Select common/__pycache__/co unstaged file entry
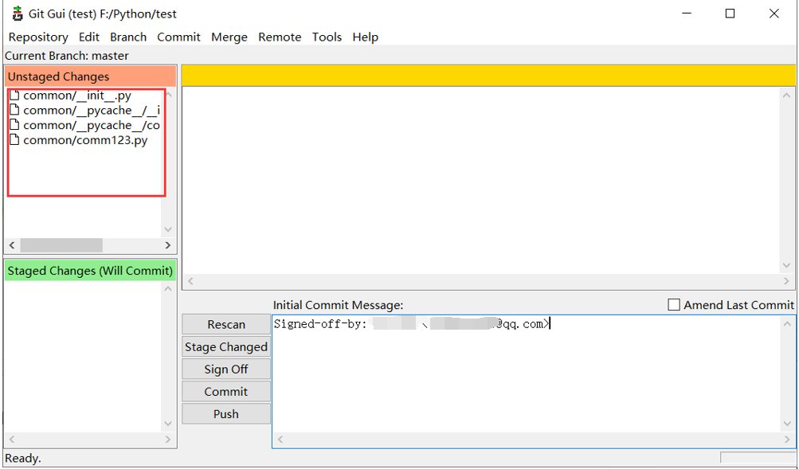This screenshot has width=799, height=469. 92,125
